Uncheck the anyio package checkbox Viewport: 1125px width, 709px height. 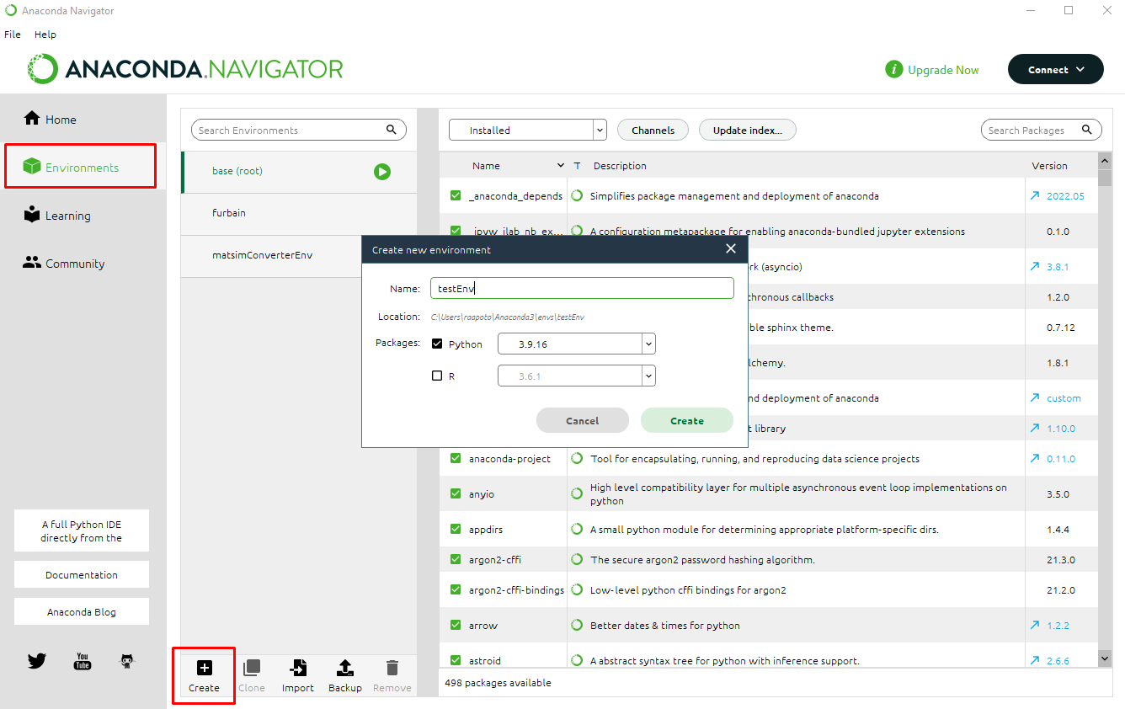456,493
